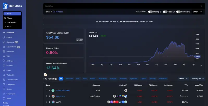Select the Polygon chain filter

[x=113, y=79]
